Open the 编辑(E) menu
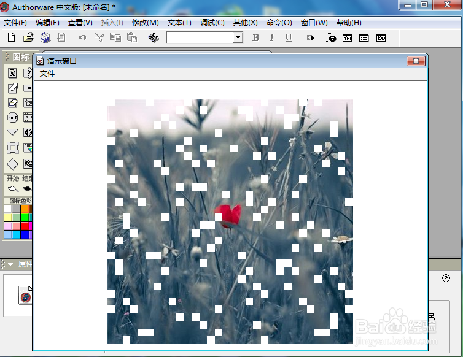The width and height of the screenshot is (463, 357). coord(47,23)
